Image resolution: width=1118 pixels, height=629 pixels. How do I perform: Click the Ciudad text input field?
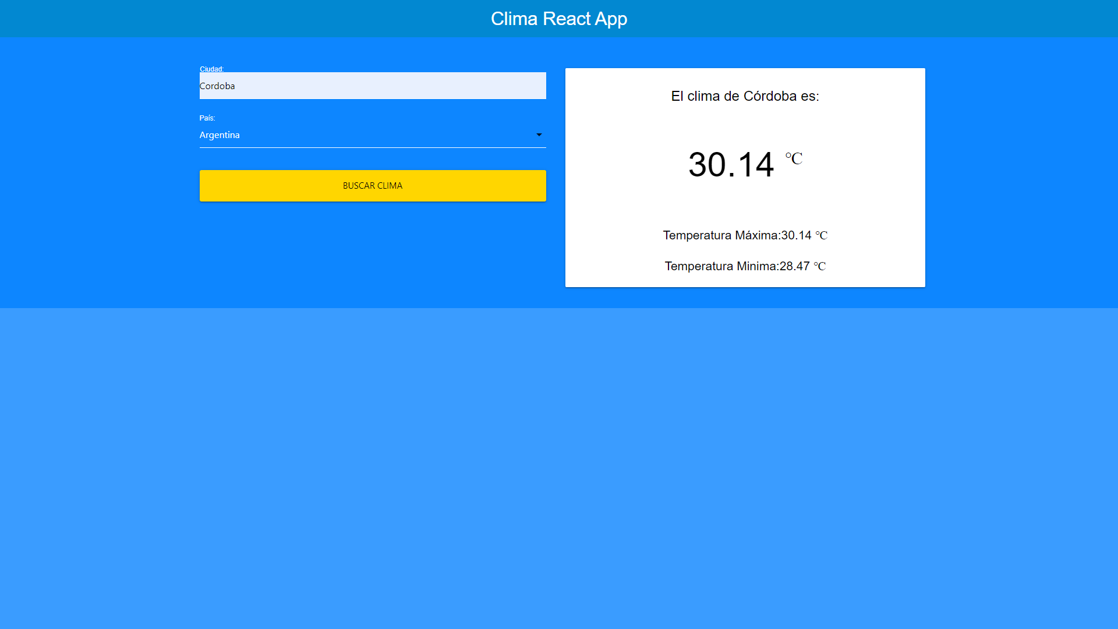click(373, 86)
